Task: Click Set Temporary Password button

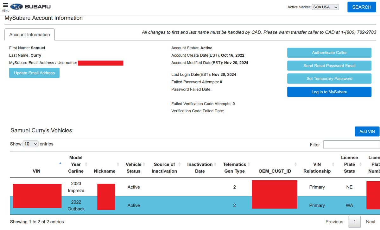Action: coord(329,79)
